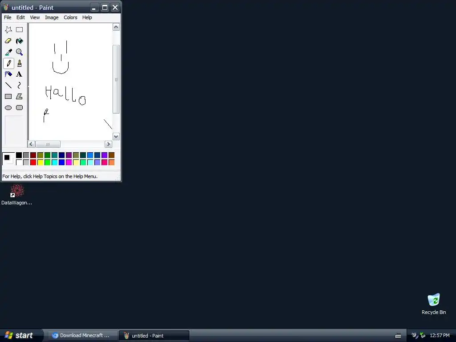Click the keyboard icon in the taskbar
456x342 pixels.
pyautogui.click(x=398, y=336)
